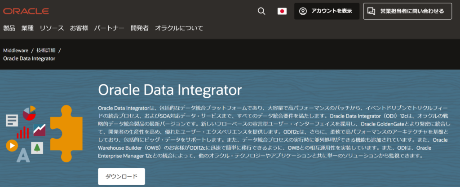Click the Oracle logo

coord(26,11)
